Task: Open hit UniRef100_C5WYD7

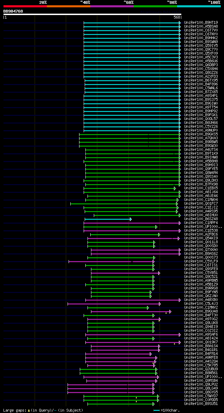Action: click(201, 396)
